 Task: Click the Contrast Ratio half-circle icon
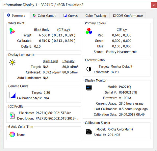[89, 69]
